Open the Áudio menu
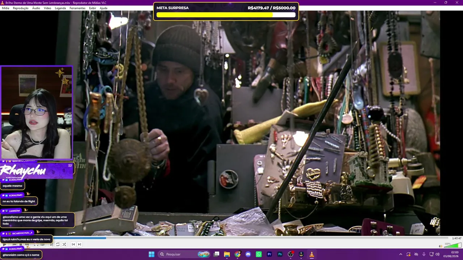 [x=36, y=8]
